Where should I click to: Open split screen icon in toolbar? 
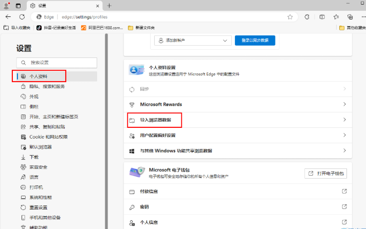point(322,17)
